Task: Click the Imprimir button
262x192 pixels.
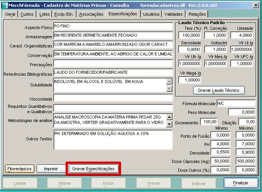Action: 51,169
